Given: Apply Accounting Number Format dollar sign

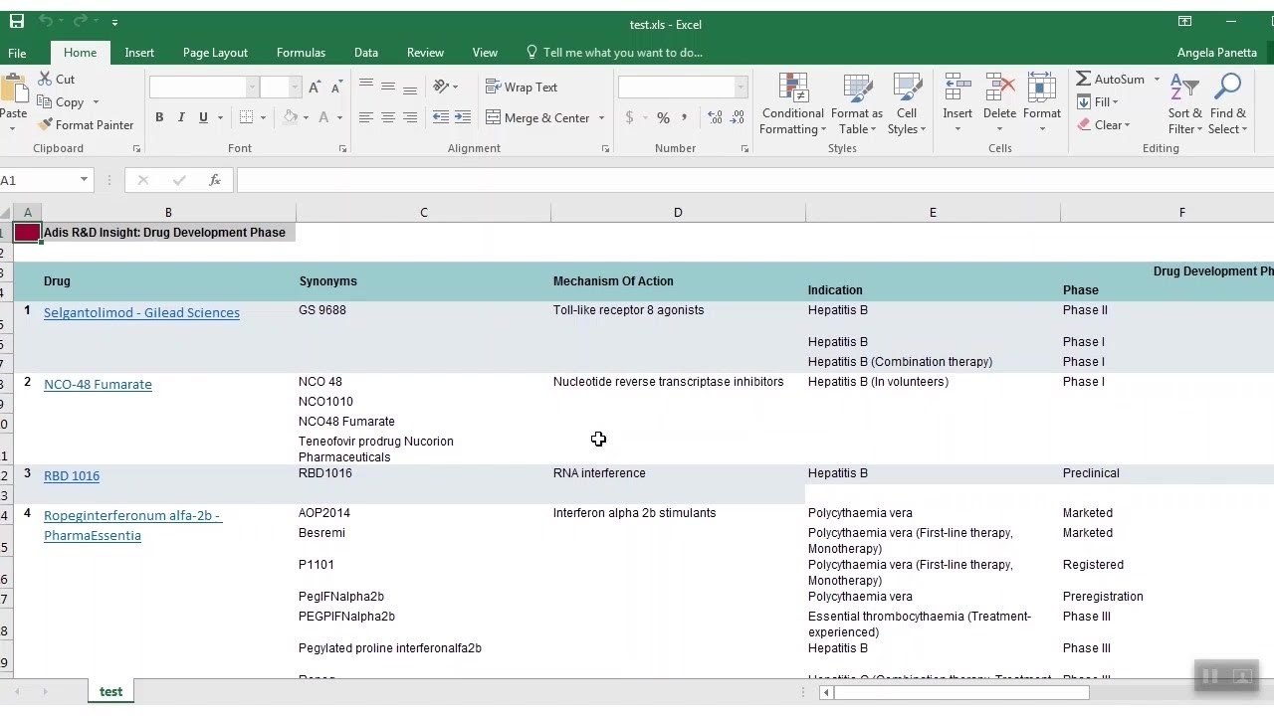Looking at the screenshot, I should (x=629, y=117).
